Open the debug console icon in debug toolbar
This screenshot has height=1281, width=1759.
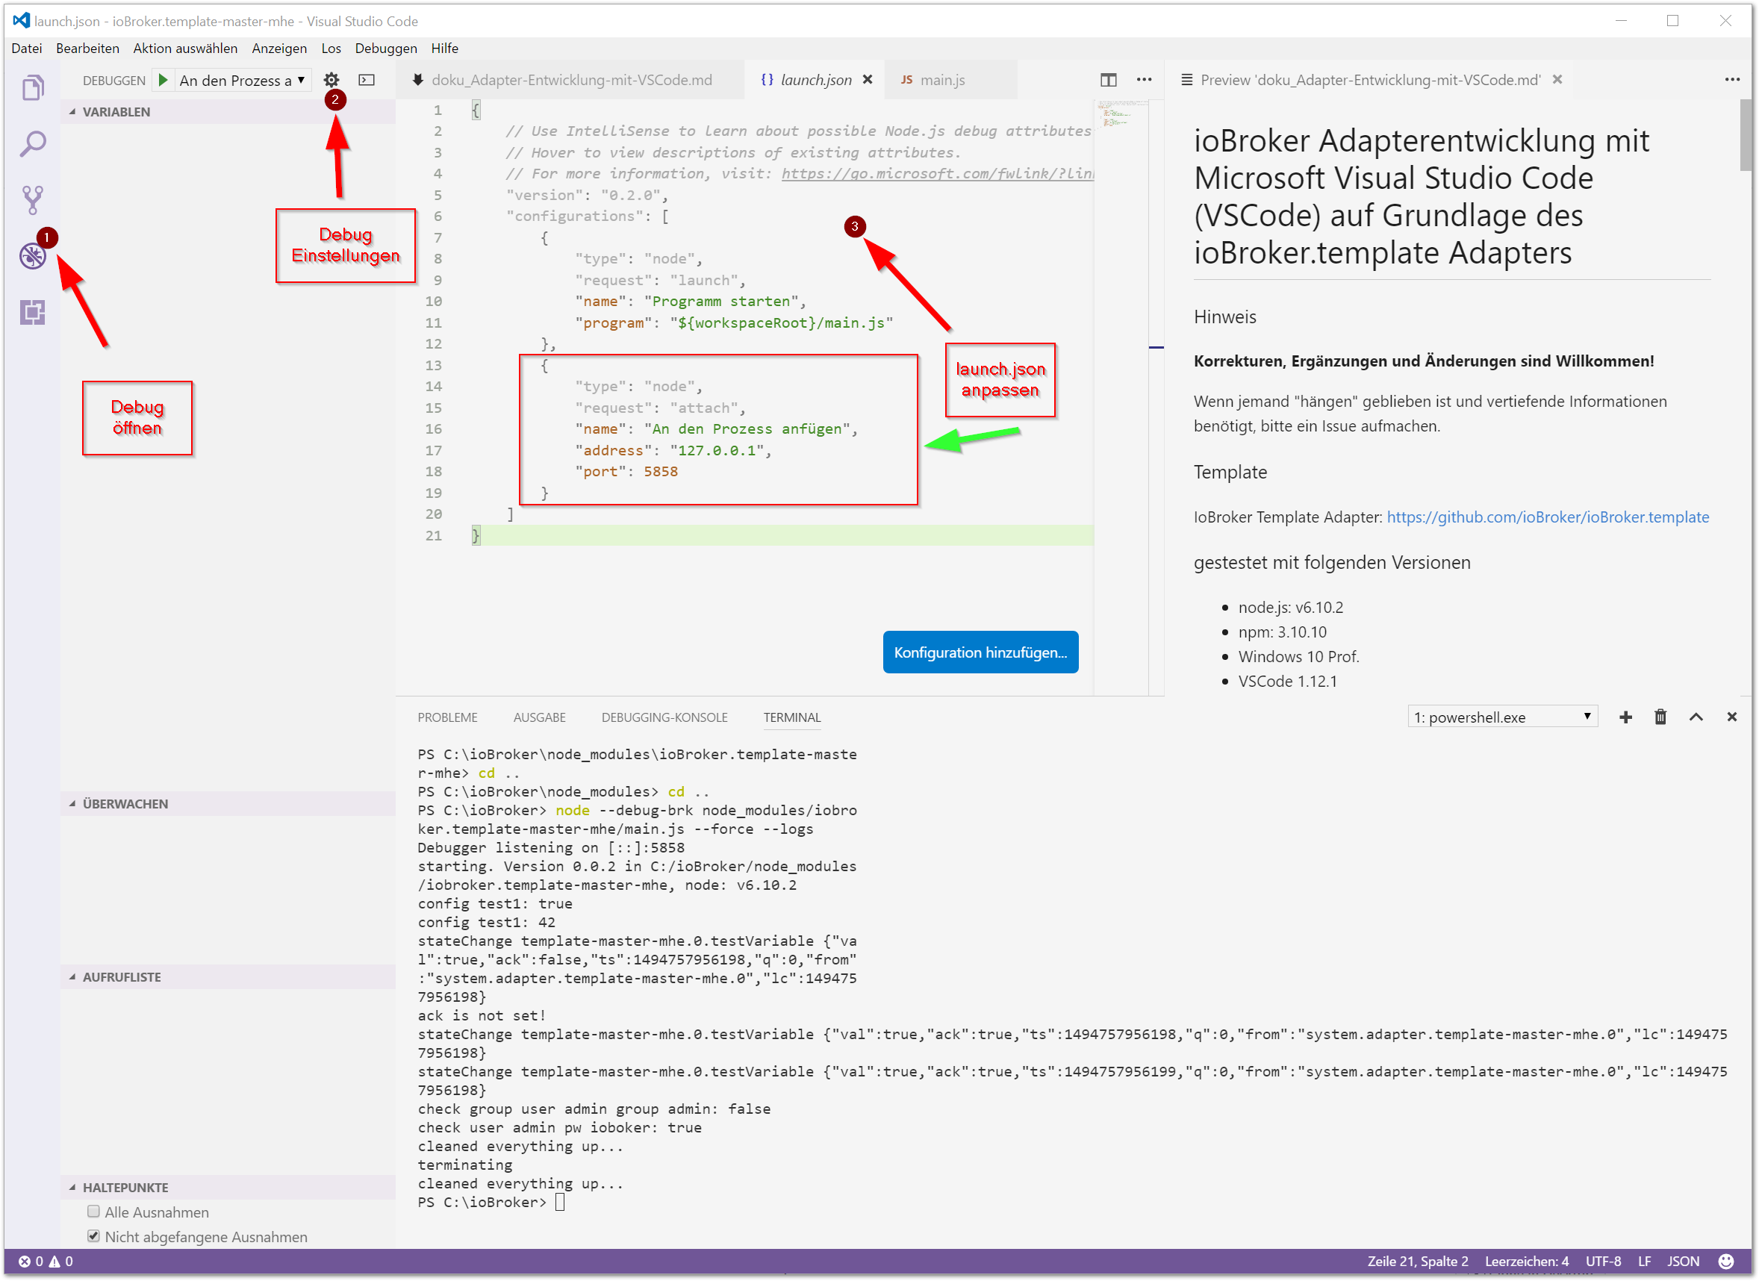coord(367,80)
